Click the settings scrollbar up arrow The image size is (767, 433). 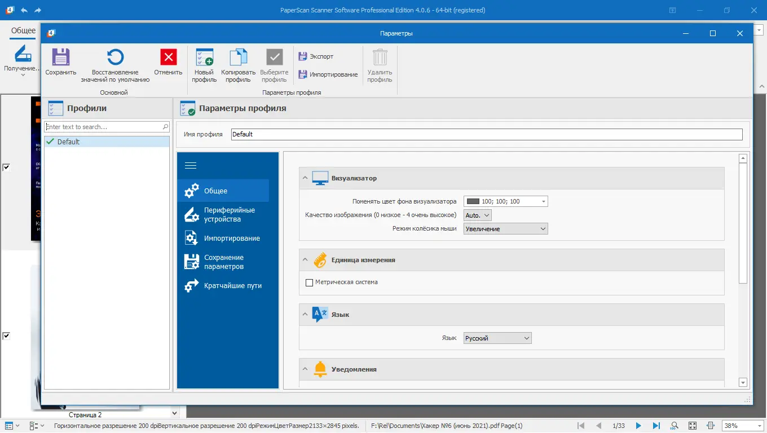point(743,158)
